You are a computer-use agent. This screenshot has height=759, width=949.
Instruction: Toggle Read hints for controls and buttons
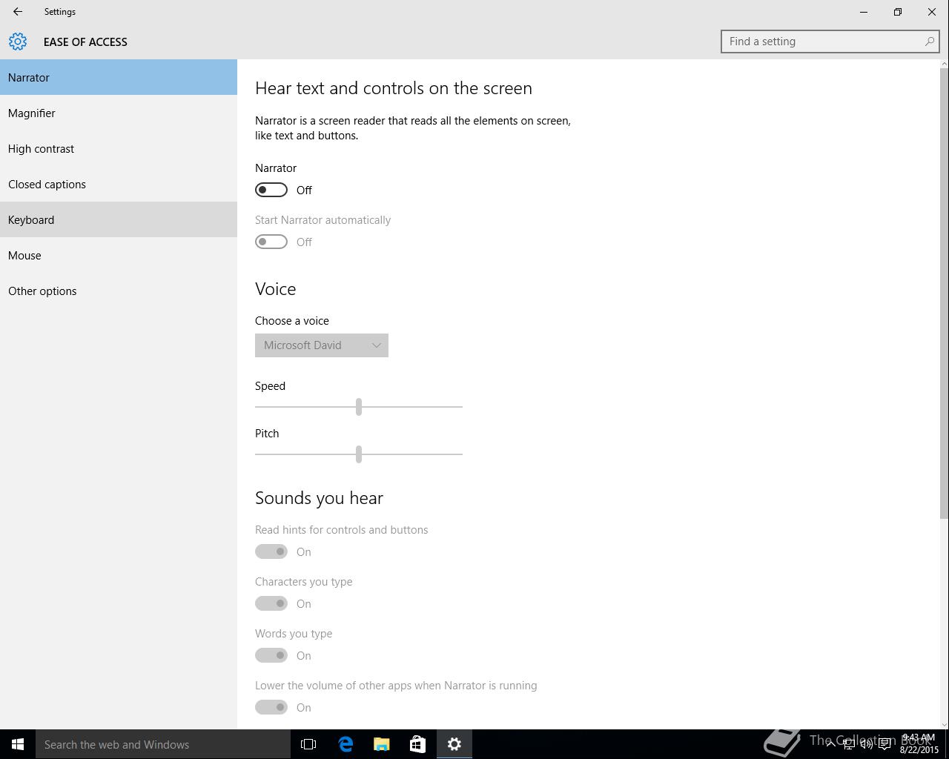(271, 551)
